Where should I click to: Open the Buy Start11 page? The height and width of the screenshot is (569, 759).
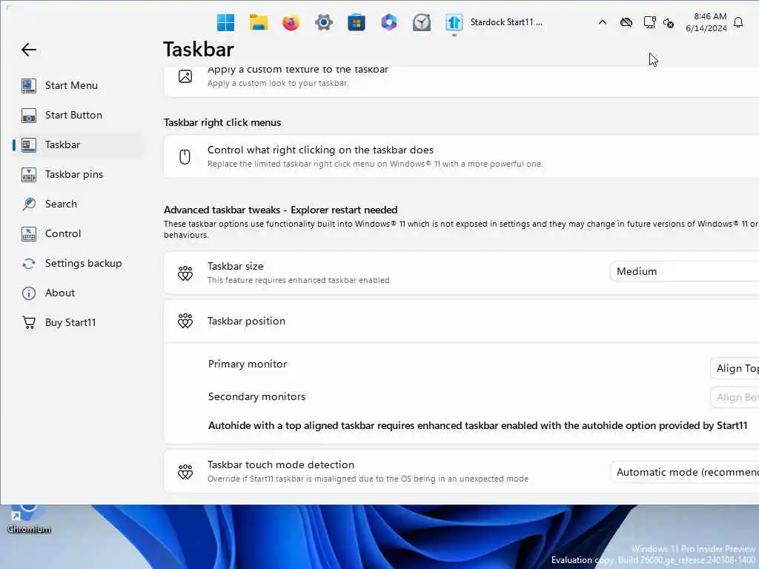(x=78, y=322)
